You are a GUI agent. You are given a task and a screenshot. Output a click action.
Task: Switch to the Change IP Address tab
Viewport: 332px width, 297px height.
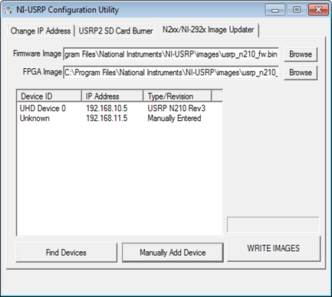[x=41, y=31]
